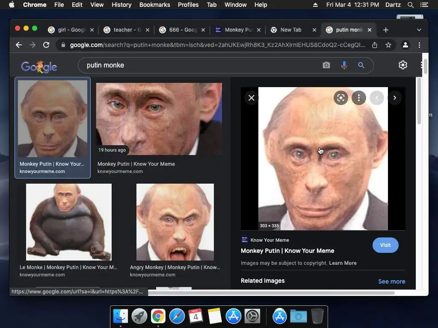Close the teacher - Google tab
The width and height of the screenshot is (438, 328).
tap(148, 30)
